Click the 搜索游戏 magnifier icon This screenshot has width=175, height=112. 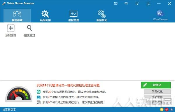click(29, 28)
